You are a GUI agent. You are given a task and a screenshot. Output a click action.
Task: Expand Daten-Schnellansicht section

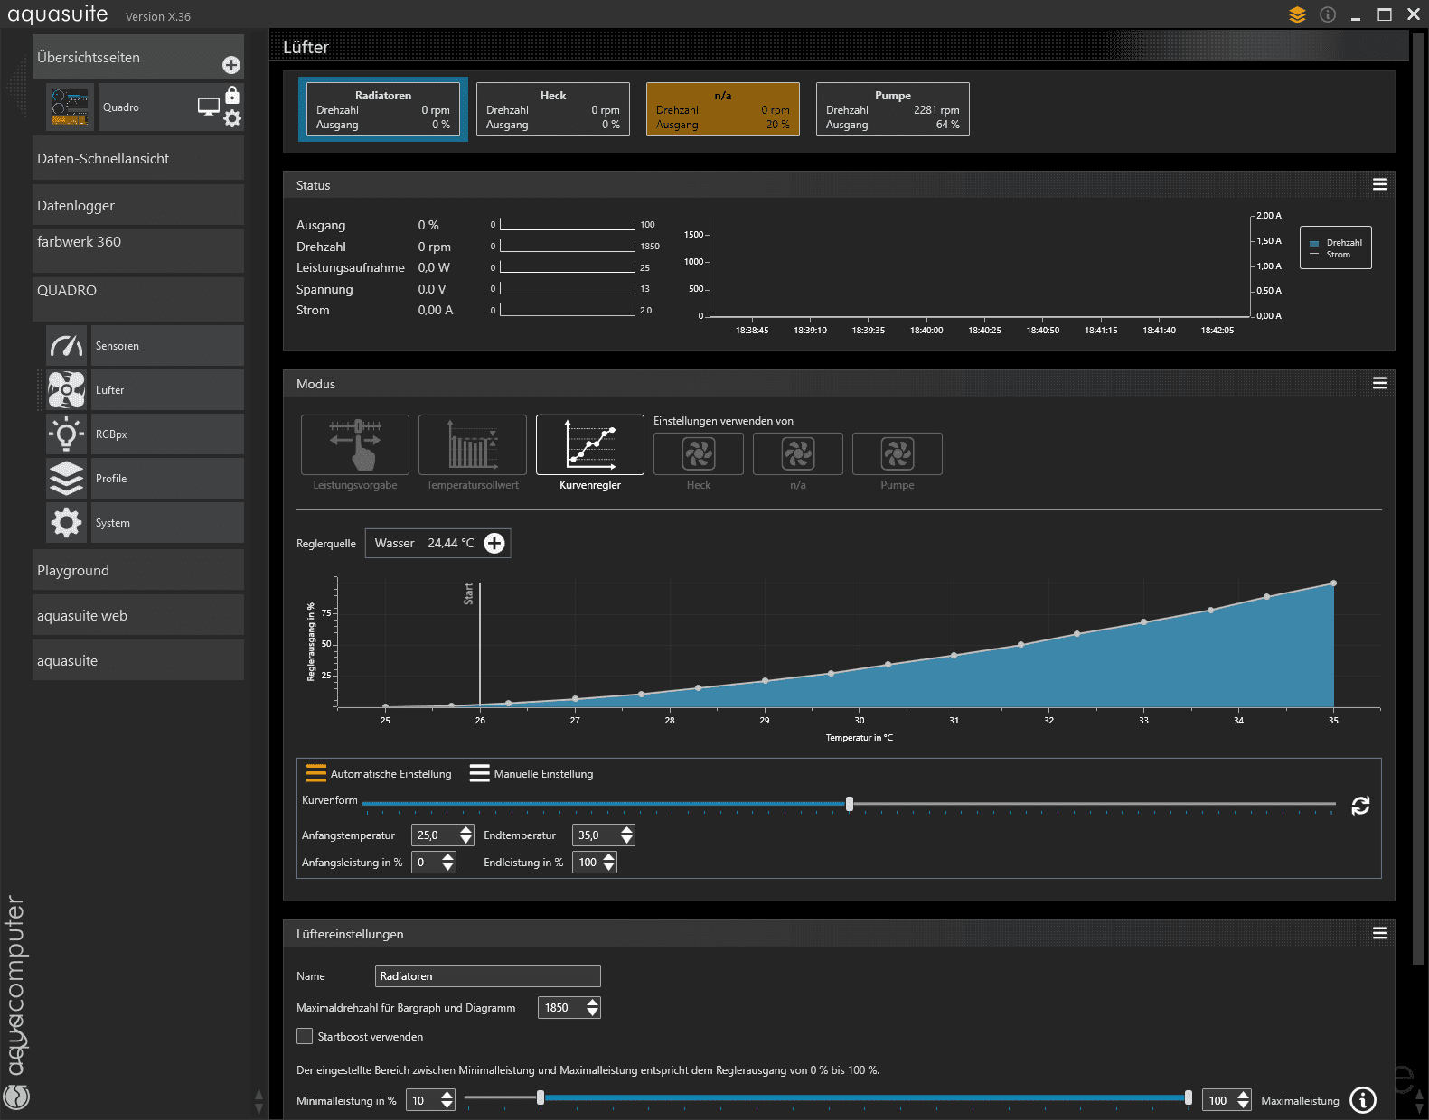pos(138,158)
